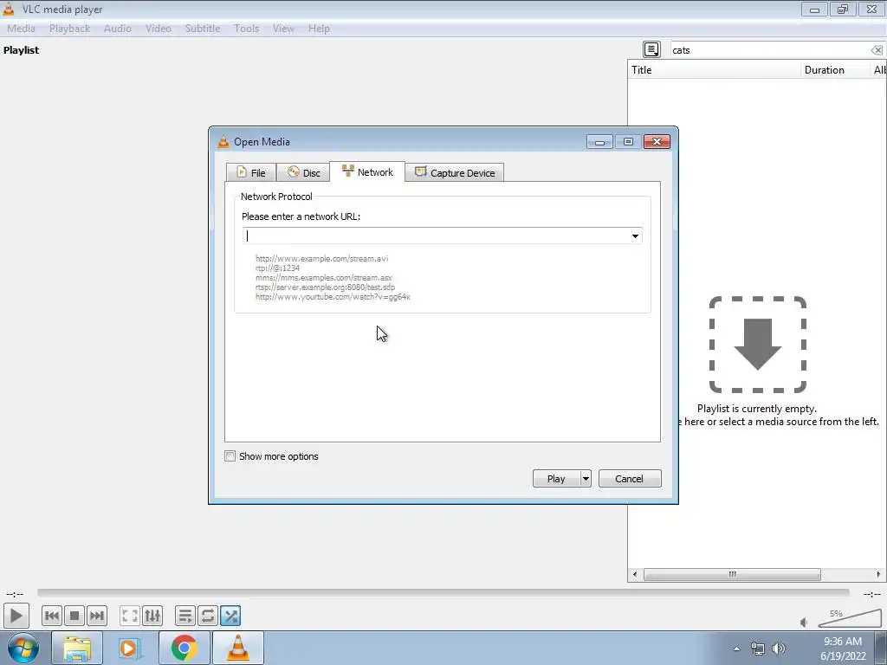Viewport: 887px width, 665px height.
Task: Expand the Play button dropdown arrow
Action: click(x=586, y=479)
